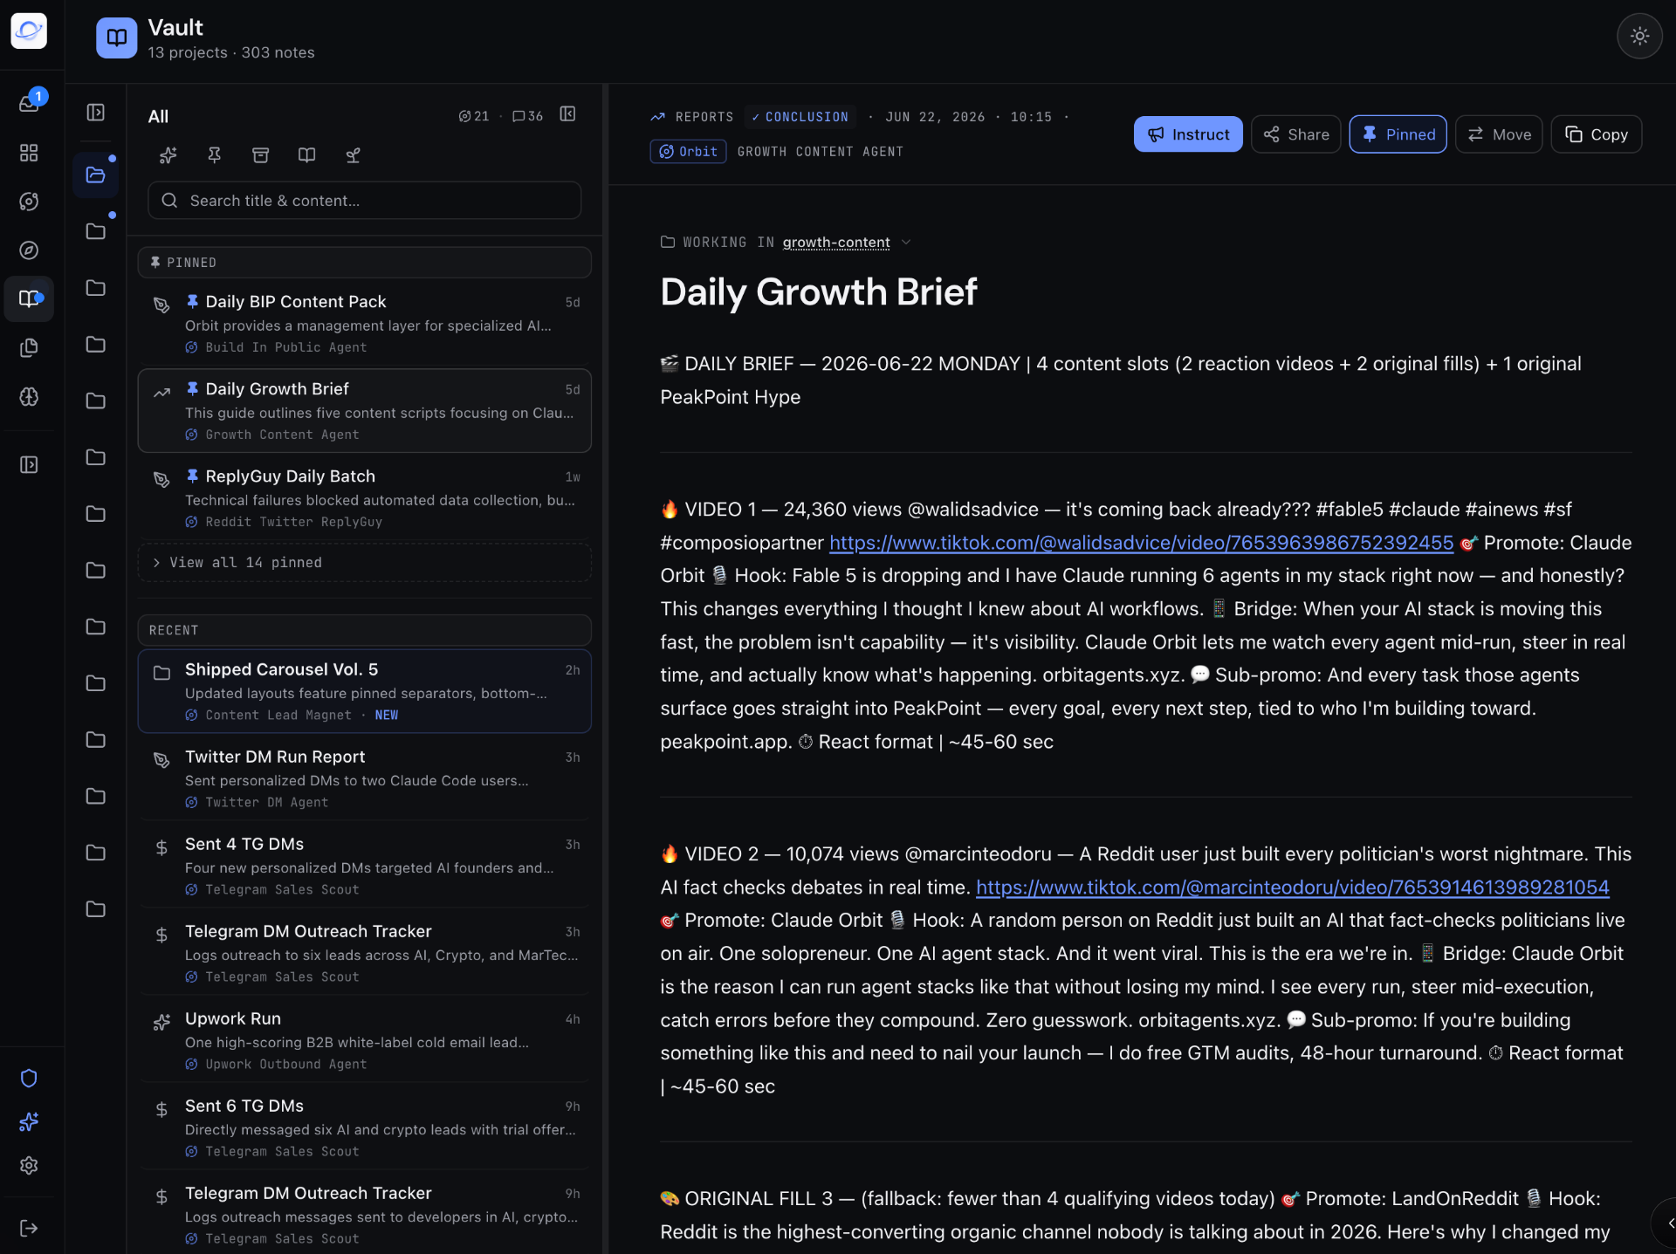The height and width of the screenshot is (1254, 1676).
Task: Click the PINNED section header
Action: (x=364, y=263)
